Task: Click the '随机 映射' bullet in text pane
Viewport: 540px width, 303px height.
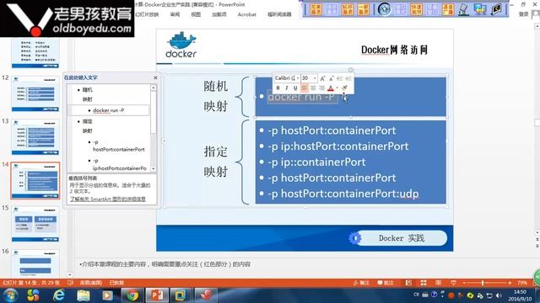Action: [88, 94]
